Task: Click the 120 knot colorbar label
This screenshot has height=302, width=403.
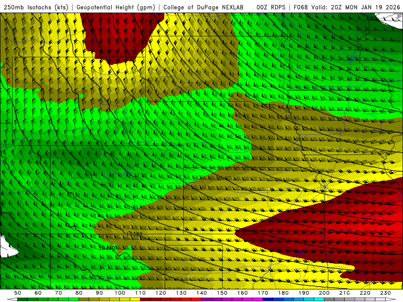Action: [x=161, y=293]
